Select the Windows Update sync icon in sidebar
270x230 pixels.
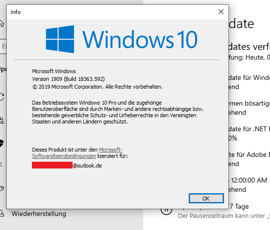point(2,97)
